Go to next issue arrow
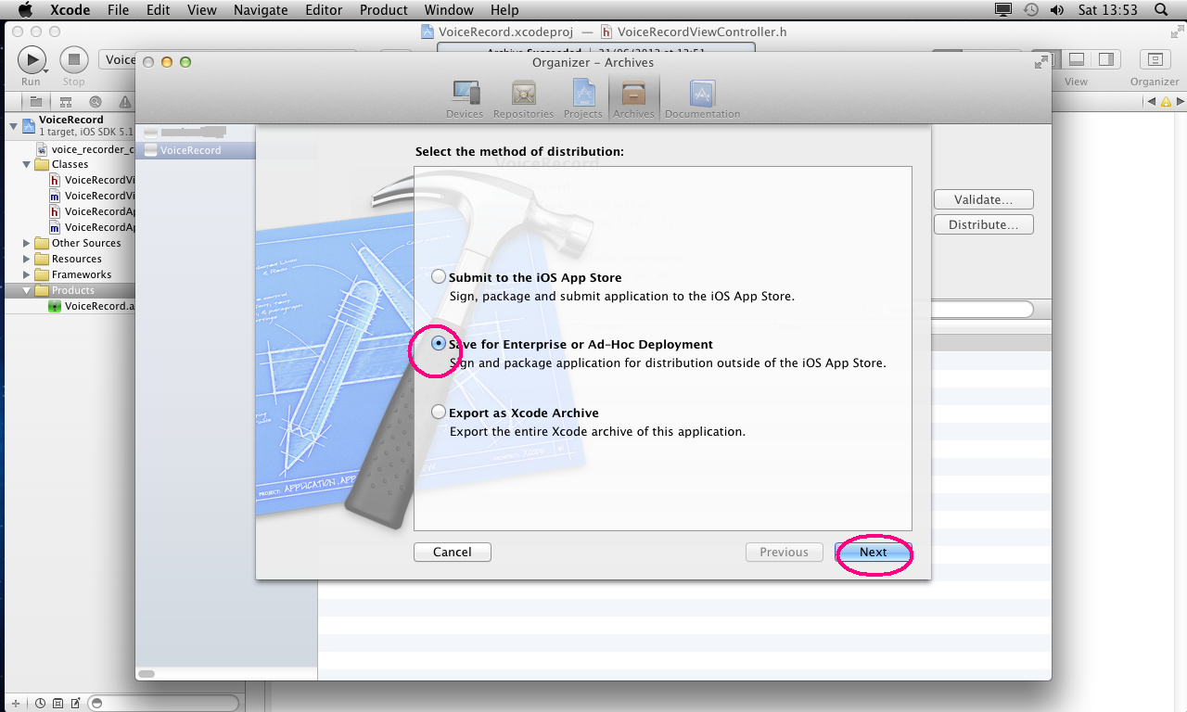The image size is (1187, 712). [1179, 101]
